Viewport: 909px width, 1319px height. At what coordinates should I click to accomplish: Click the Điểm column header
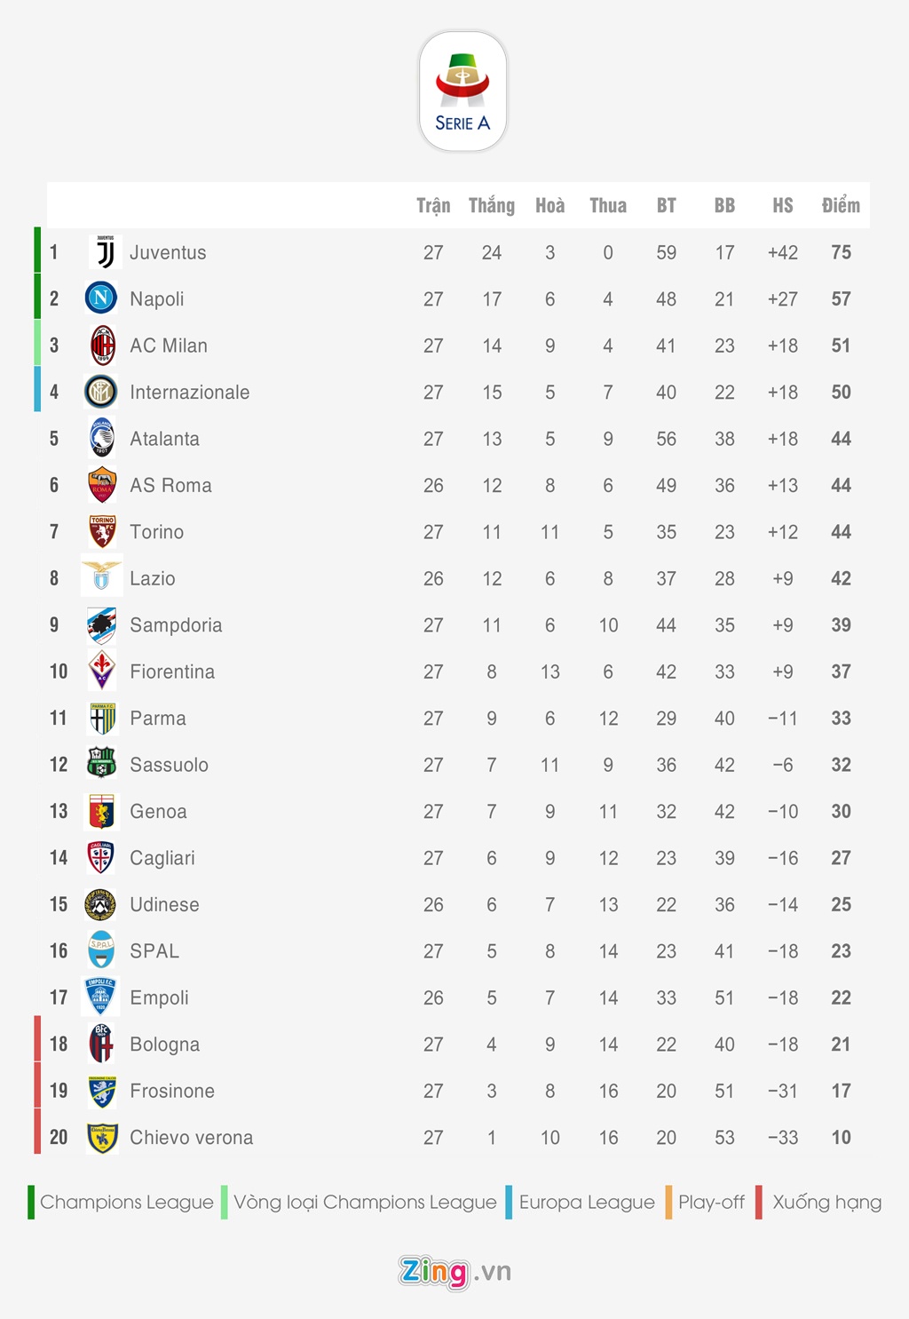click(841, 206)
